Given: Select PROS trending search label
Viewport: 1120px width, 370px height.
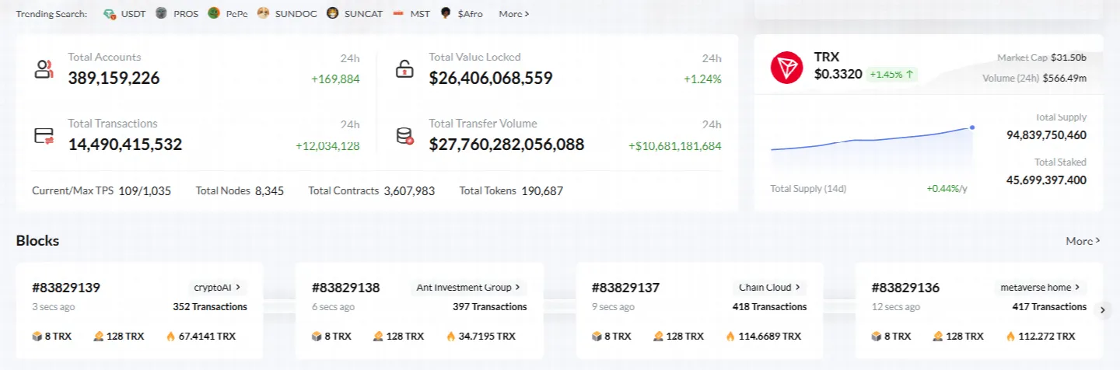Looking at the screenshot, I should click(x=186, y=14).
